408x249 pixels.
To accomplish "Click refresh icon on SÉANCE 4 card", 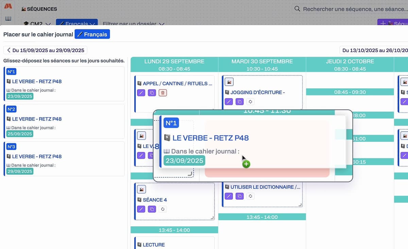I will coord(163,209).
